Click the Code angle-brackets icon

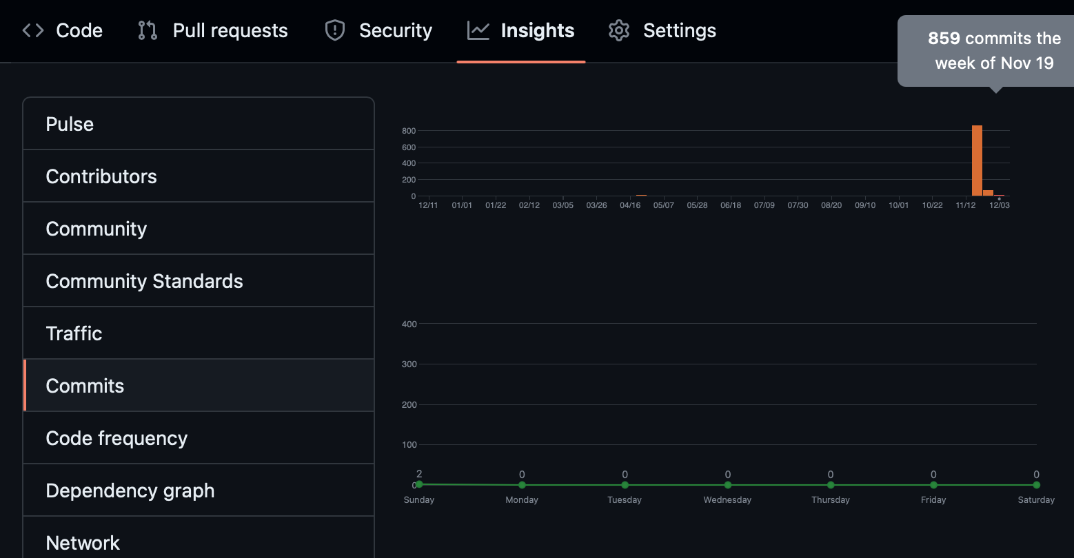[x=32, y=30]
